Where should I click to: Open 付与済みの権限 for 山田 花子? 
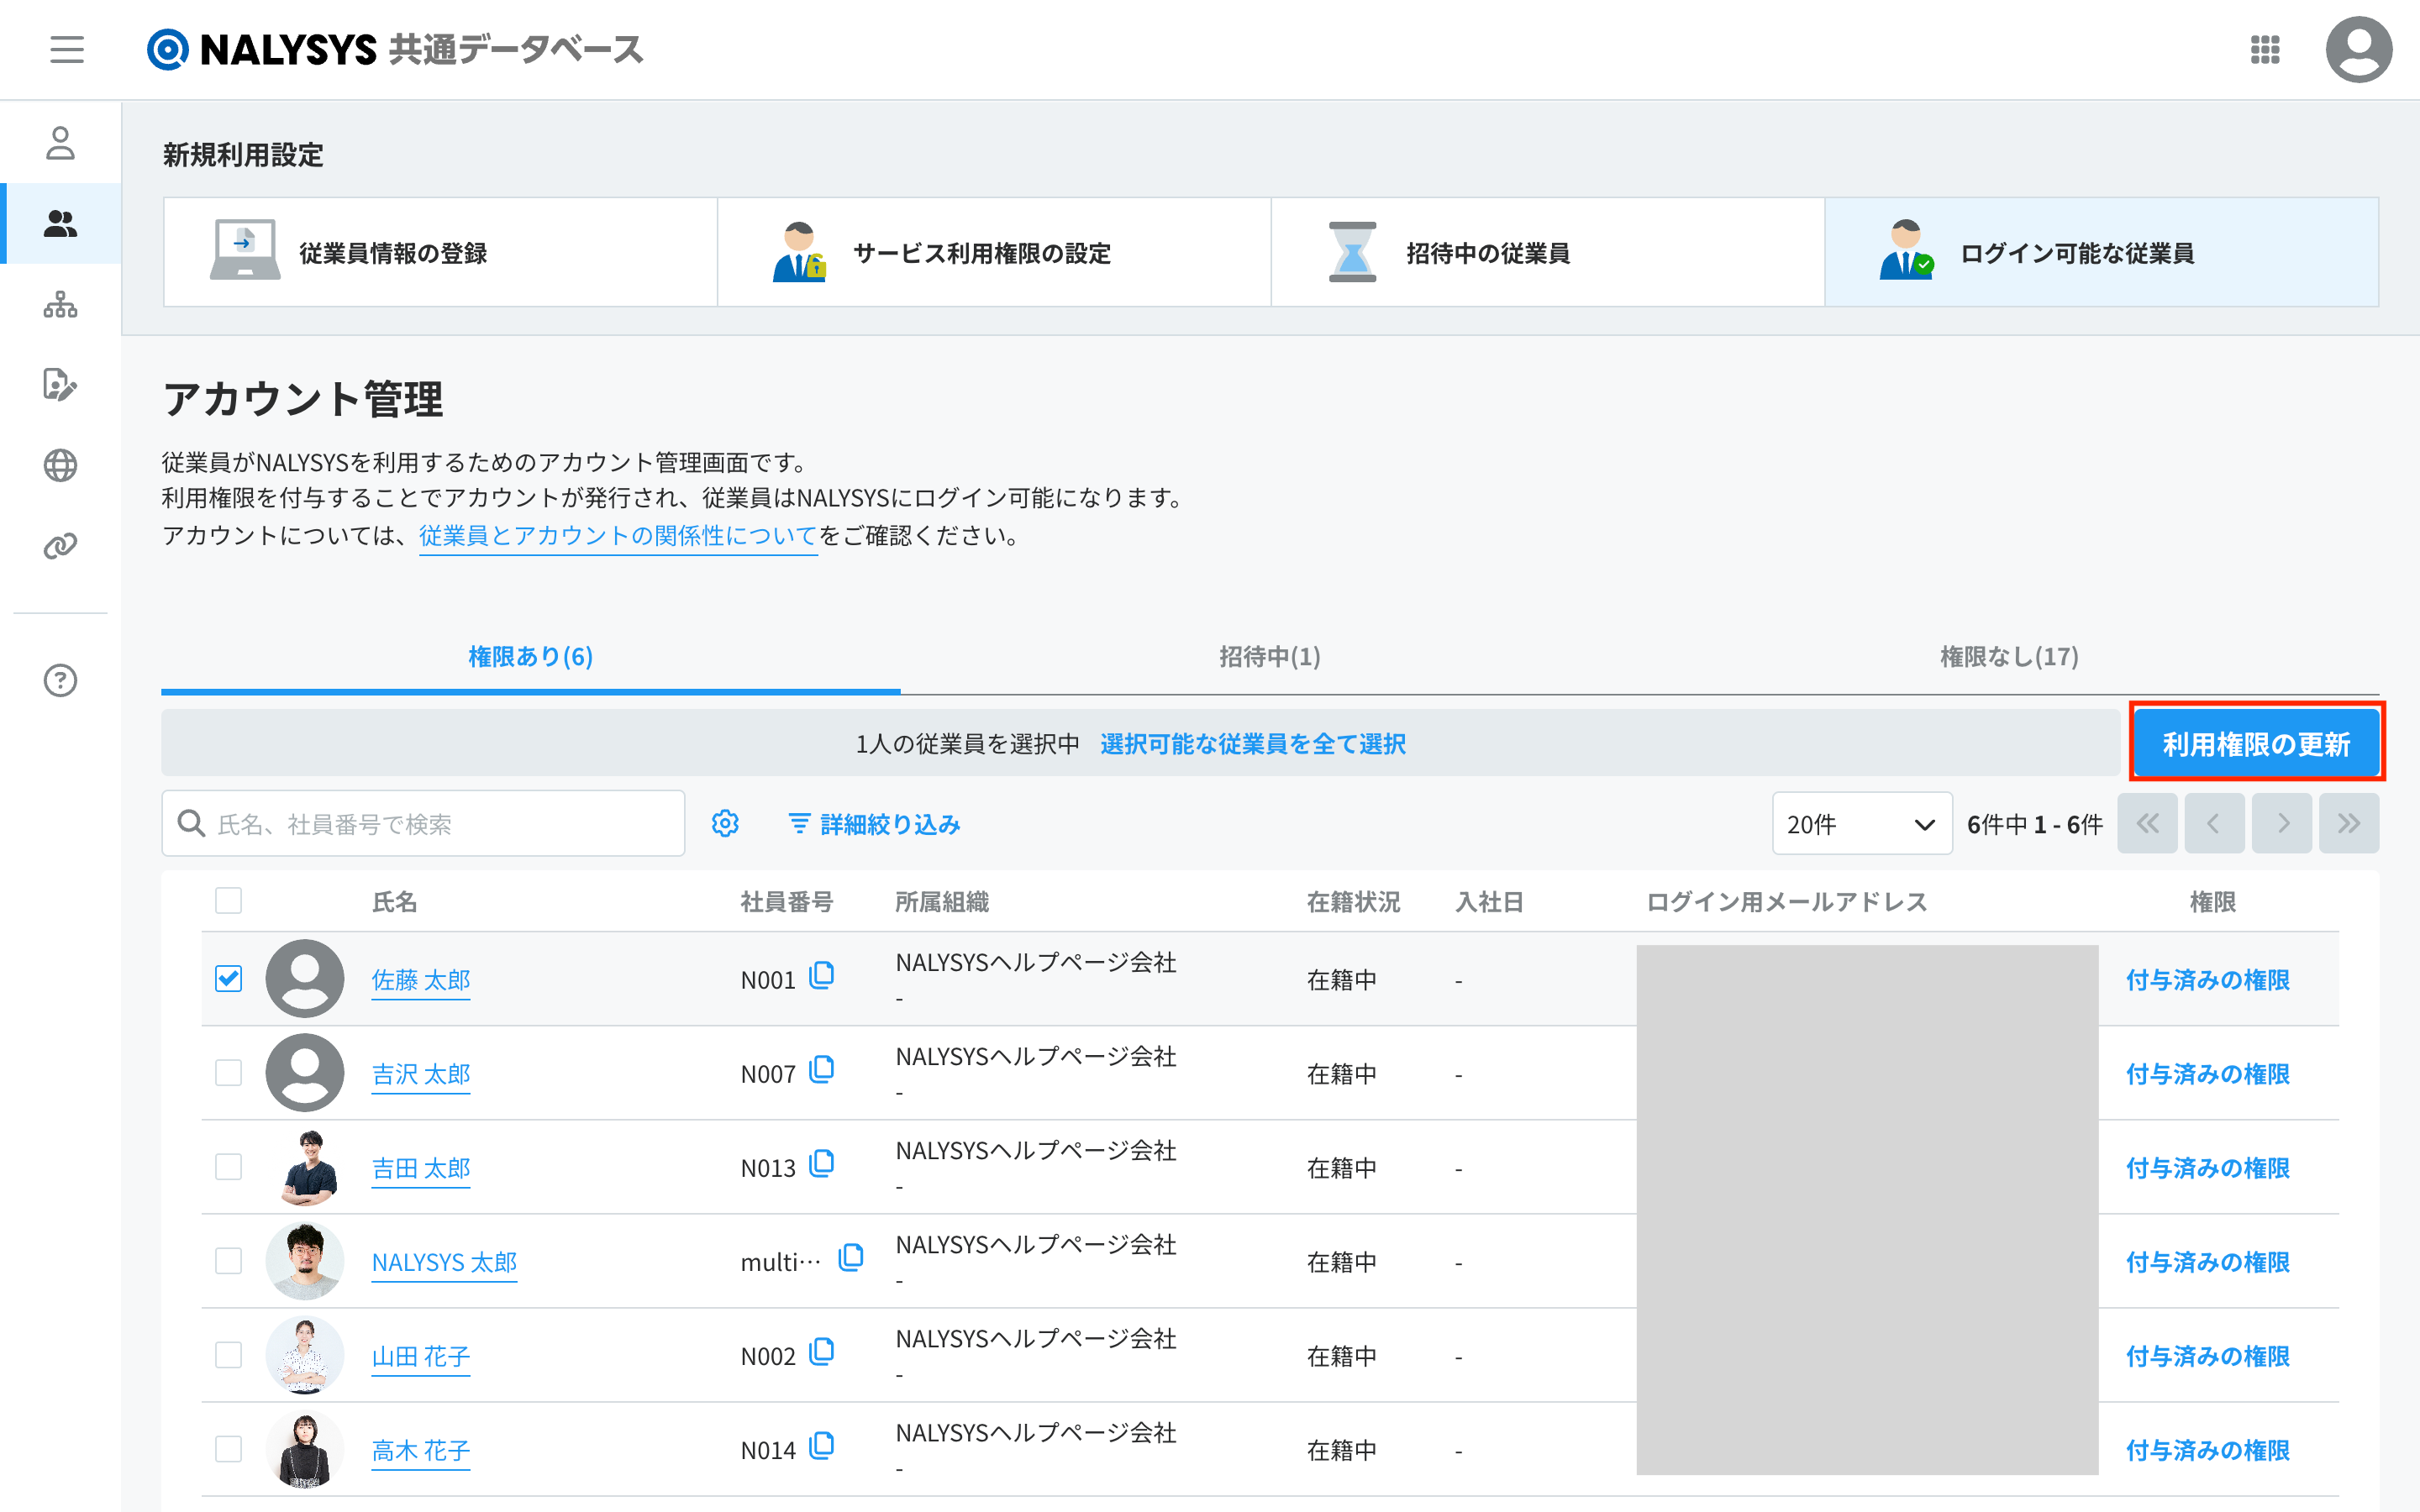tap(2207, 1356)
